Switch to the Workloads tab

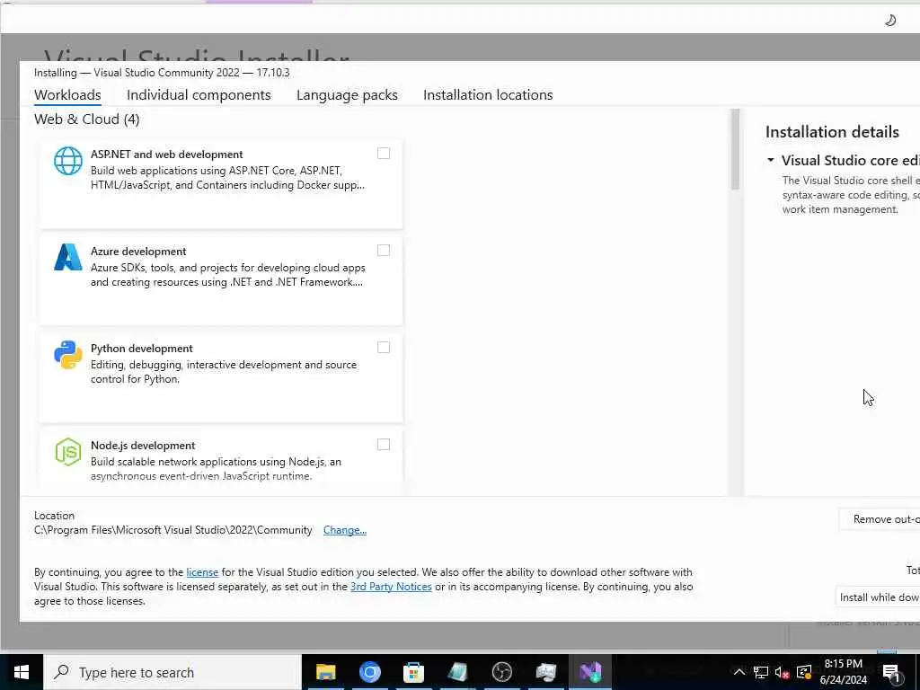pyautogui.click(x=67, y=95)
